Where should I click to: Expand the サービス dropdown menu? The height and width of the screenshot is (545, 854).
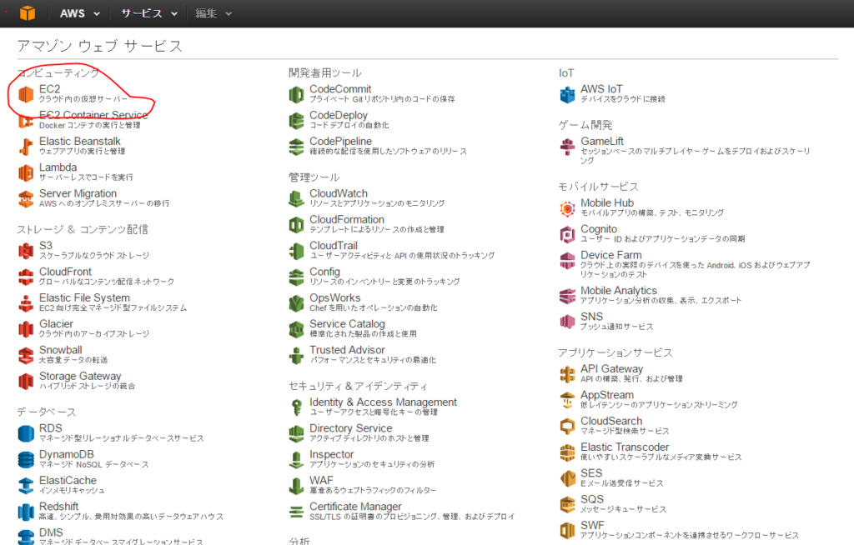tap(148, 13)
